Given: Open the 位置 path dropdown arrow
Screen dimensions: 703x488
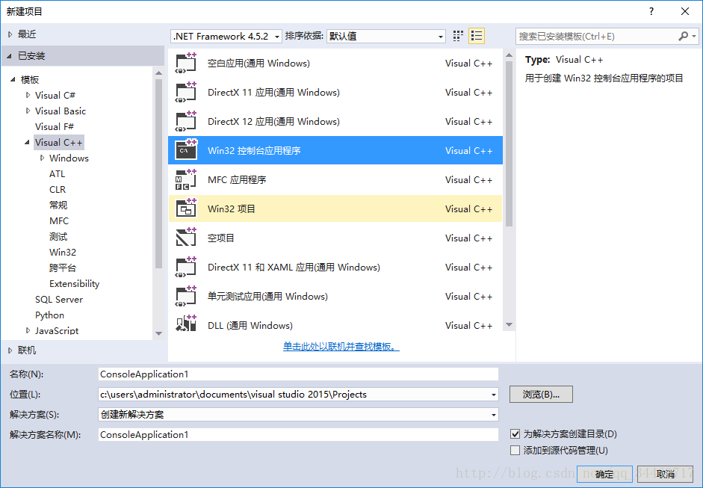Looking at the screenshot, I should click(493, 395).
